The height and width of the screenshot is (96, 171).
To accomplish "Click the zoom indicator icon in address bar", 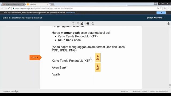I will click(158, 8).
